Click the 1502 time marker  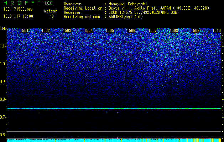tap(46, 31)
